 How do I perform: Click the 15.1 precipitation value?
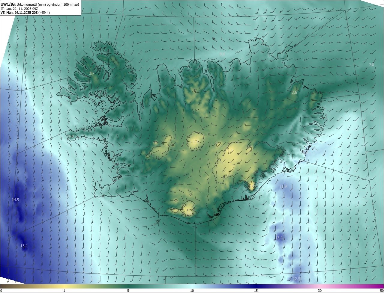(x=24, y=246)
